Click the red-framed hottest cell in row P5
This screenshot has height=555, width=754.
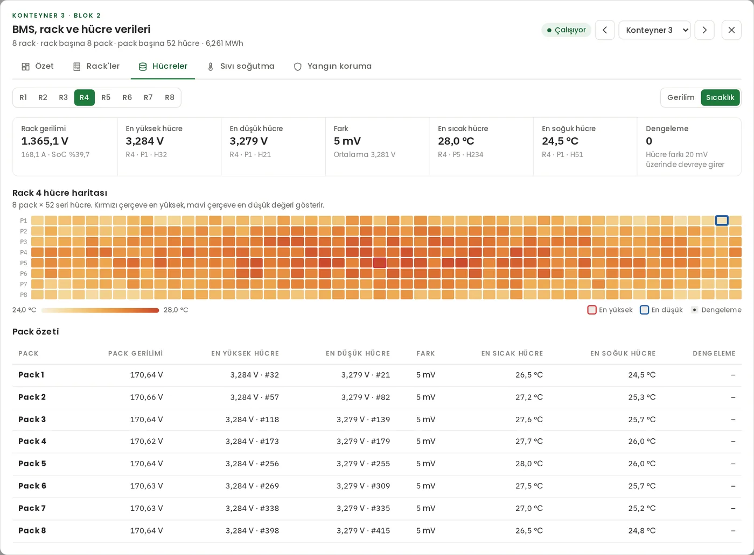[x=380, y=263]
